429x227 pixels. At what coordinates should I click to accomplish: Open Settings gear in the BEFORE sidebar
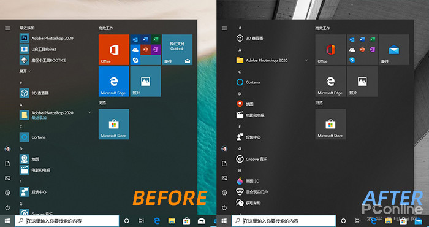click(x=7, y=193)
